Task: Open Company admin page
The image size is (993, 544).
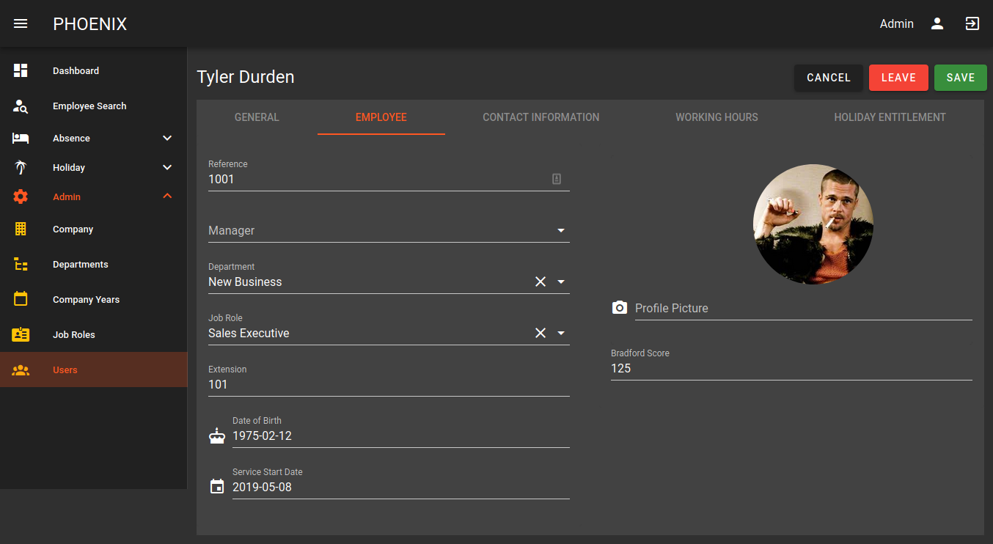Action: pos(94,229)
